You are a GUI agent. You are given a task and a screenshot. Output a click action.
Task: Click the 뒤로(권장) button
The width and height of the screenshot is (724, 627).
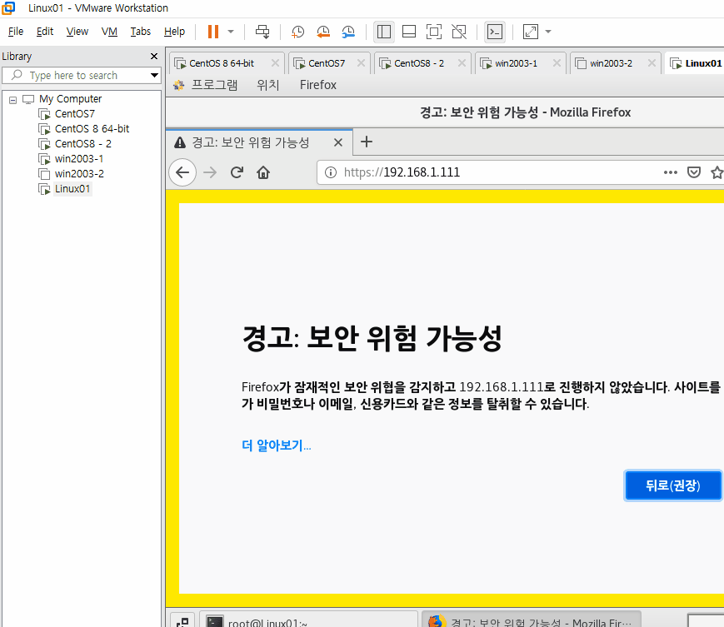(672, 485)
